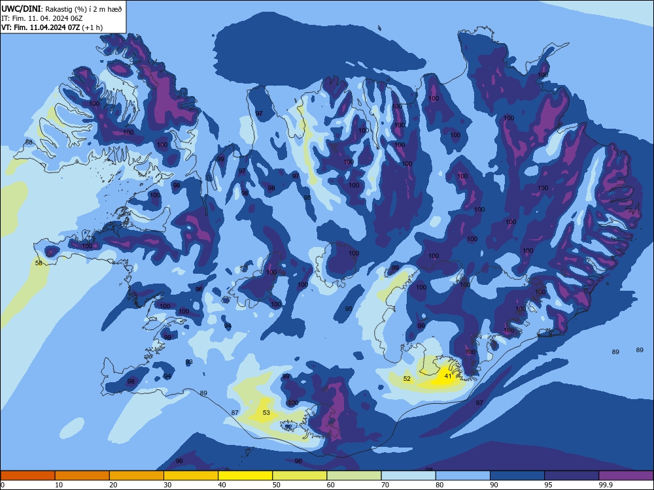Click the "40" legend tick label
Image resolution: width=654 pixels, height=490 pixels.
222,485
